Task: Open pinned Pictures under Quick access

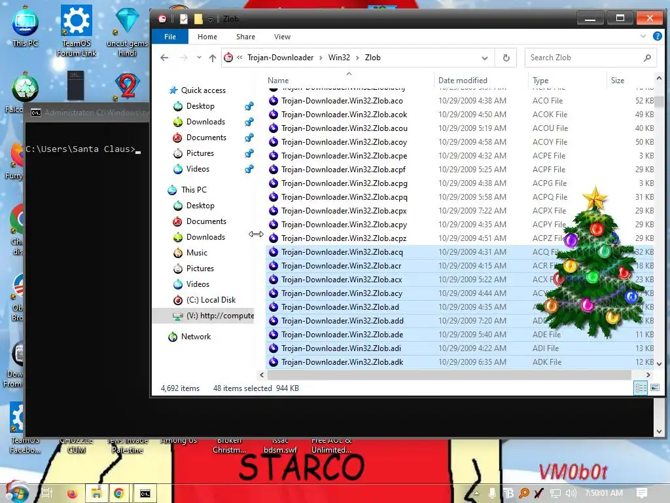Action: (200, 153)
